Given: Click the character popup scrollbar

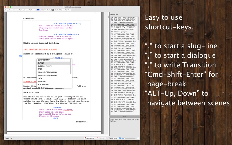Looking at the screenshot, I should 71,66.
